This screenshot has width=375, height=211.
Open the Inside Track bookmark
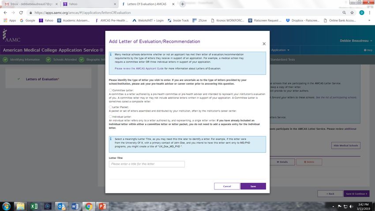coord(178,21)
